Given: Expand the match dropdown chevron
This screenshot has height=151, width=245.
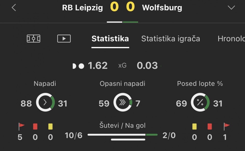Looking at the screenshot, I should tap(231, 8).
